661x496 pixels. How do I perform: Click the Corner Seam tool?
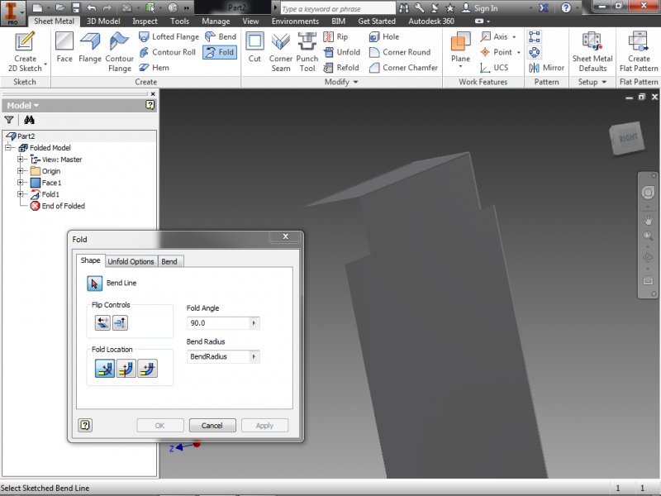coord(281,51)
